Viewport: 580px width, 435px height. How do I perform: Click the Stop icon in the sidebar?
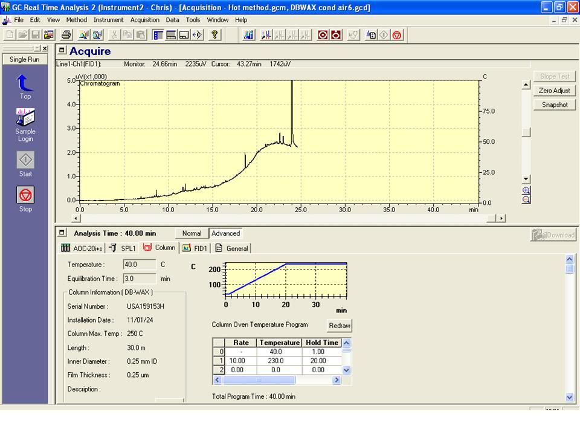coord(25,195)
